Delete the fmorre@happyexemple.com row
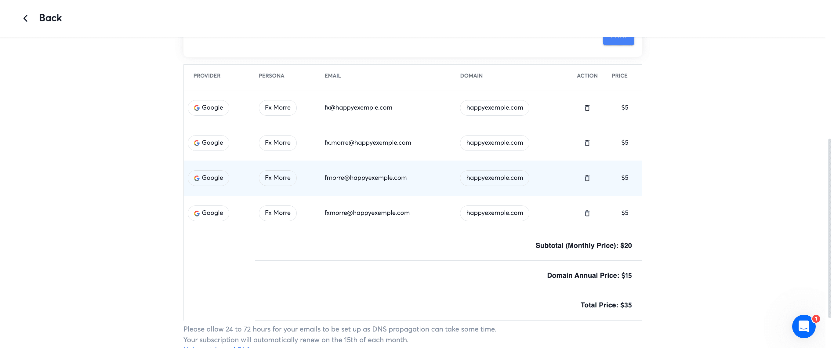 click(587, 178)
